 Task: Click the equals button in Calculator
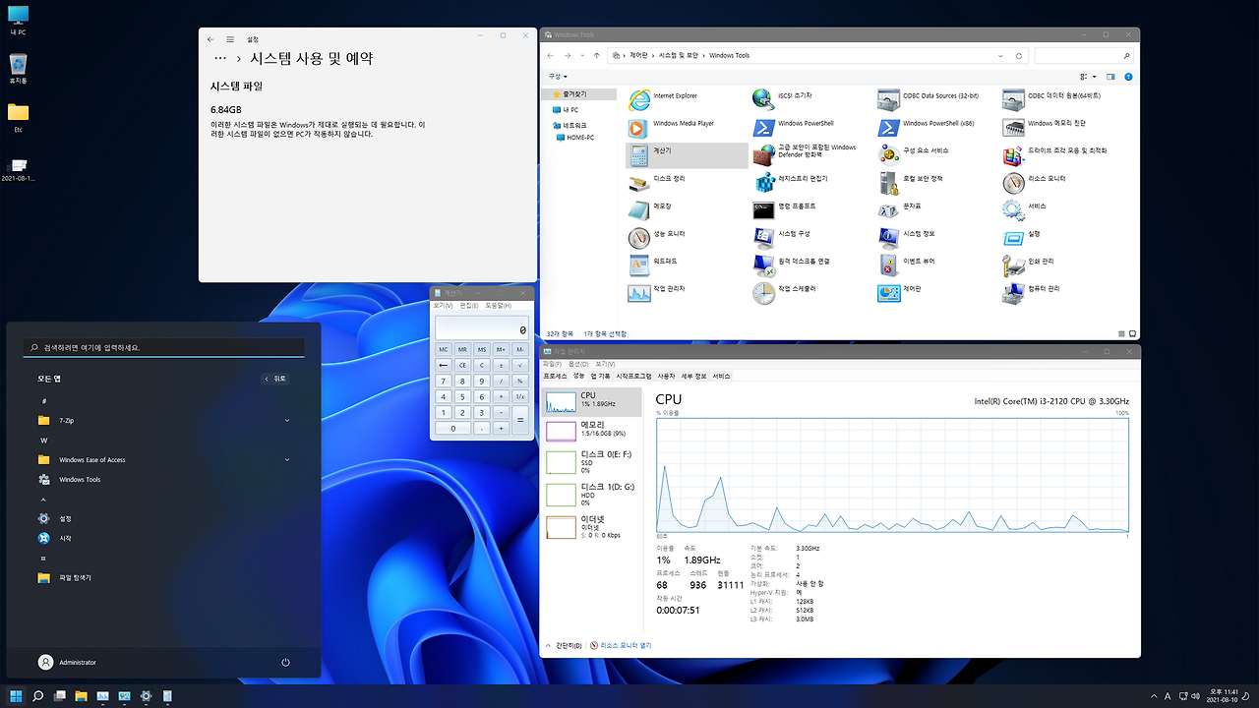coord(520,420)
